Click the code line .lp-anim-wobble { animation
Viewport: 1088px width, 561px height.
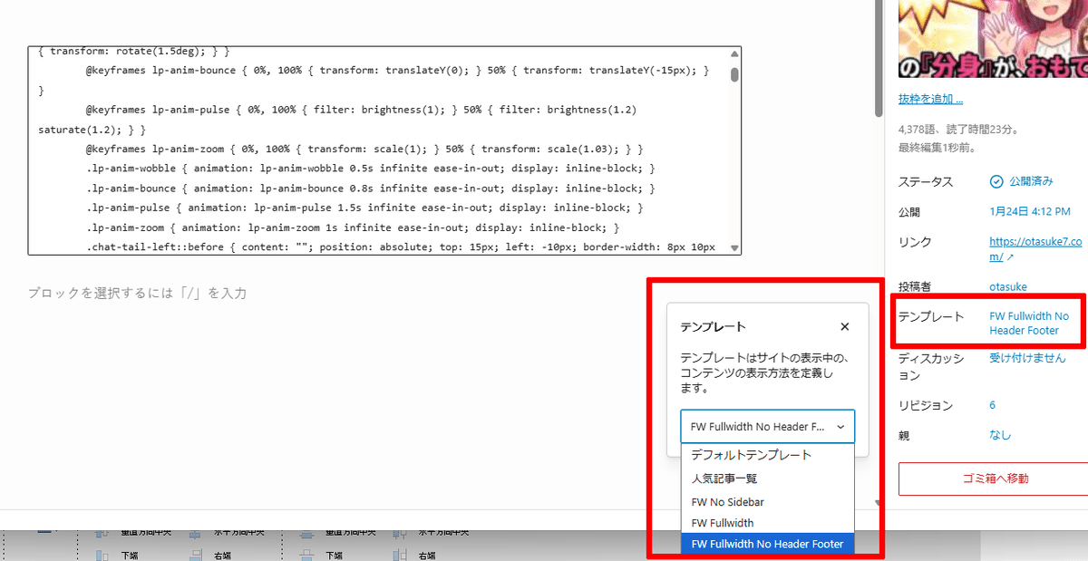click(x=370, y=169)
